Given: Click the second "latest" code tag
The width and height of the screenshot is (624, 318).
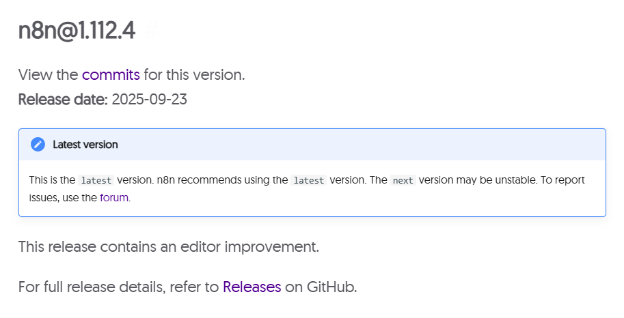Looking at the screenshot, I should click(x=308, y=181).
